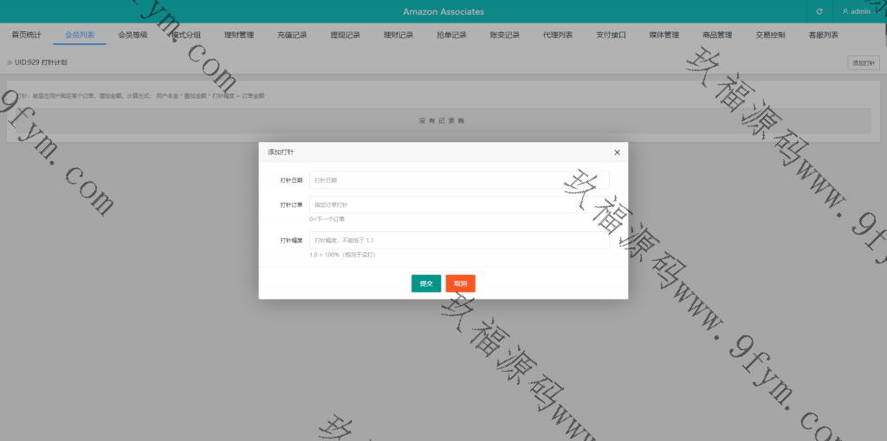Open the admin user menu
Image resolution: width=887 pixels, height=441 pixels.
858,11
